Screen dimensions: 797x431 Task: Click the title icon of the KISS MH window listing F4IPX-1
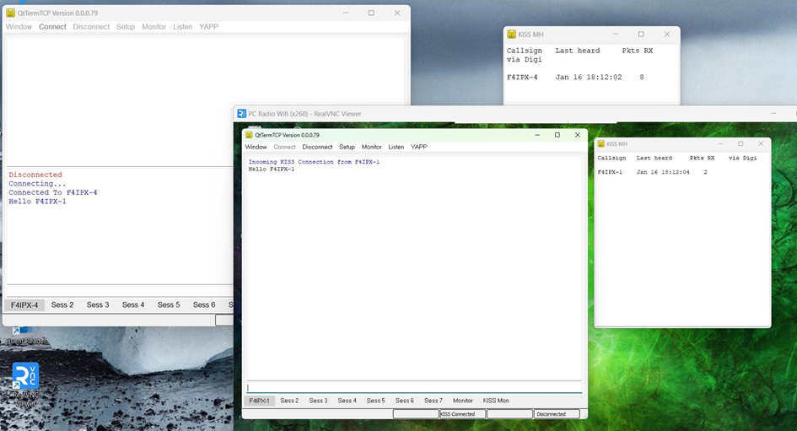(600, 144)
